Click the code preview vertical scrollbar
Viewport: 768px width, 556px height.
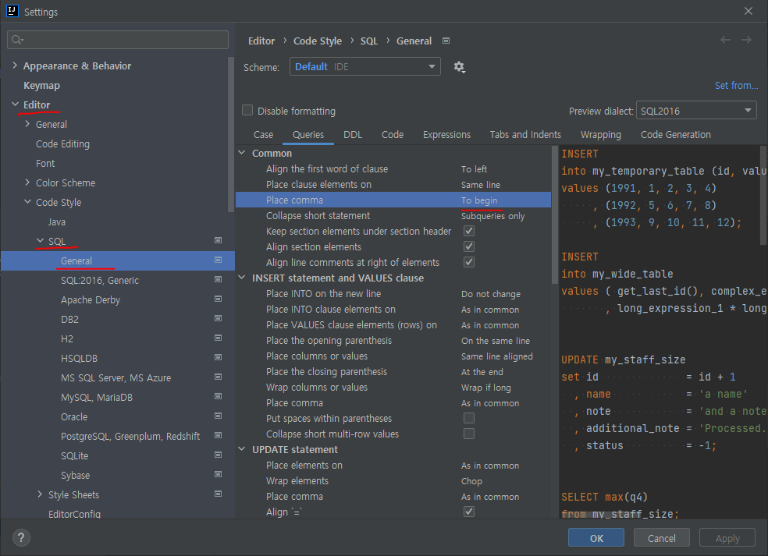click(x=763, y=195)
